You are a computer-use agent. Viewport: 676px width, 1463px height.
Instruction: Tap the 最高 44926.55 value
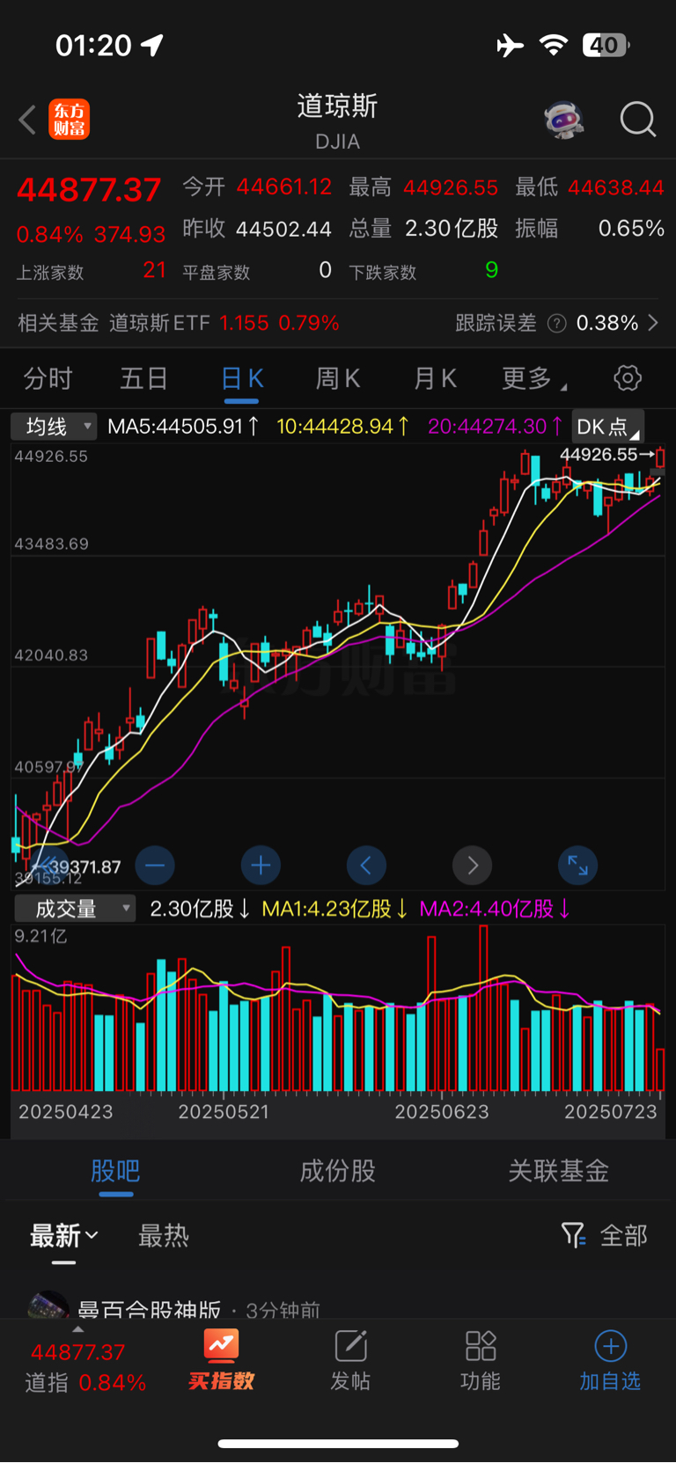click(x=451, y=187)
